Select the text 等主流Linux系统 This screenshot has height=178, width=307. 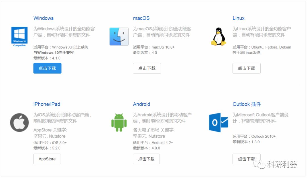pyautogui.click(x=246, y=53)
